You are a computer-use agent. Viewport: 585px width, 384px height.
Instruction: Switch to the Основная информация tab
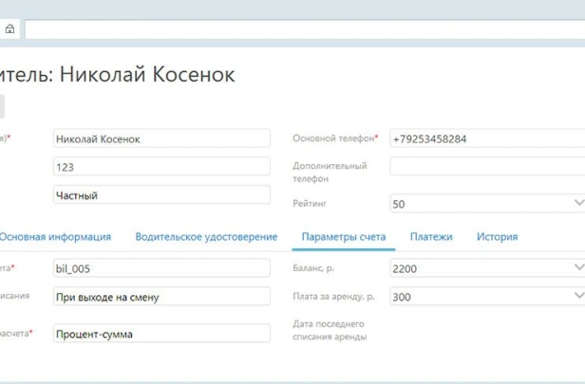tap(55, 237)
